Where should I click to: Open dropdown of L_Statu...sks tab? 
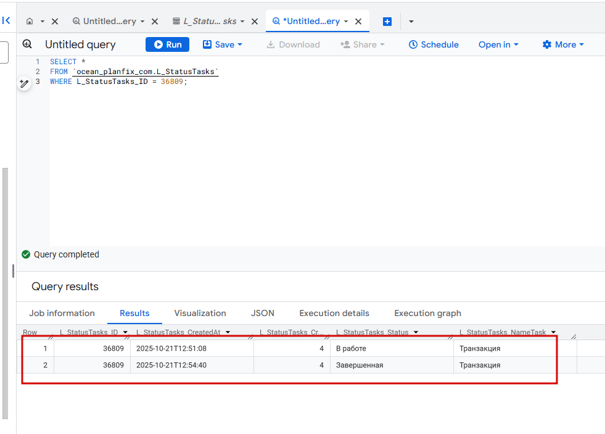click(242, 21)
